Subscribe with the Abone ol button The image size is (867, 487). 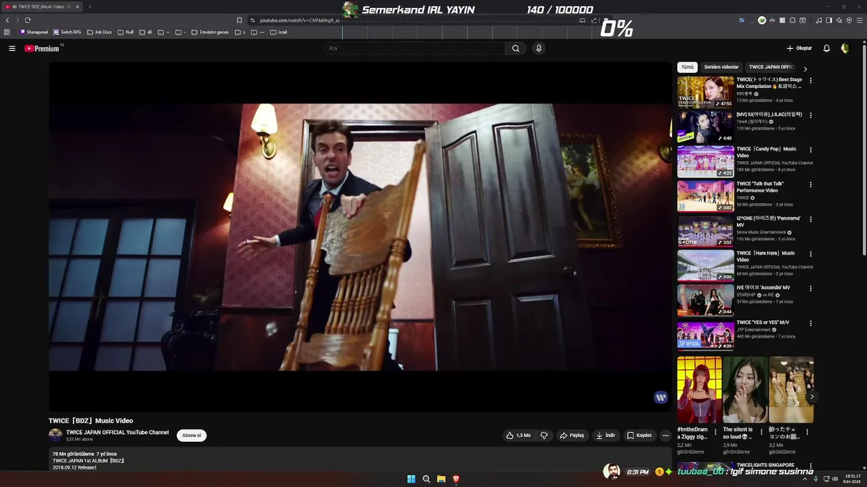pos(192,436)
